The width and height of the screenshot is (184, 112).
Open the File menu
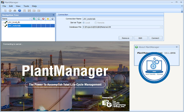pos(4,6)
